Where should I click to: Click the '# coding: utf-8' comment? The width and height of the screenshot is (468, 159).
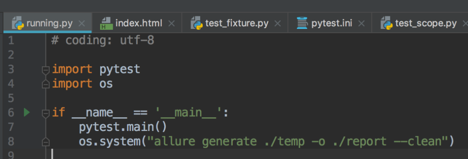103,41
